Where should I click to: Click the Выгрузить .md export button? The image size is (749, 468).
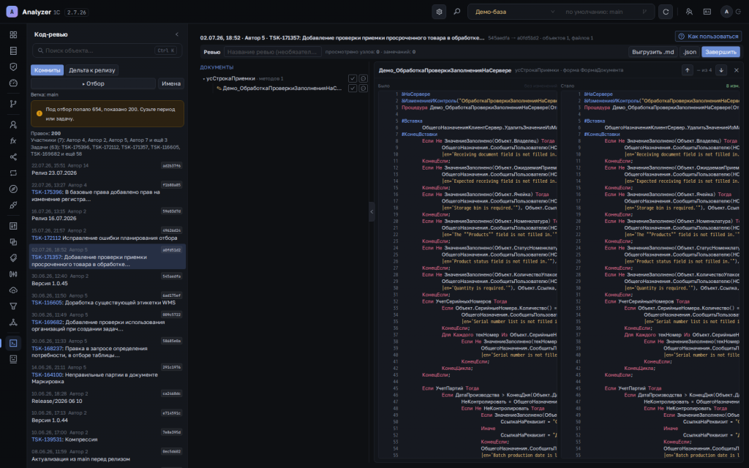click(x=653, y=52)
